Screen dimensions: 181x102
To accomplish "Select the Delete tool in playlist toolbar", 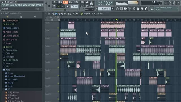I will (59, 14).
